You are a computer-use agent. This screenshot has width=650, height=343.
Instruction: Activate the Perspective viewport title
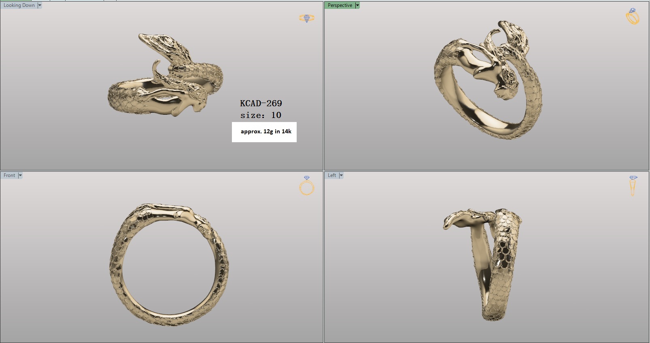[340, 5]
